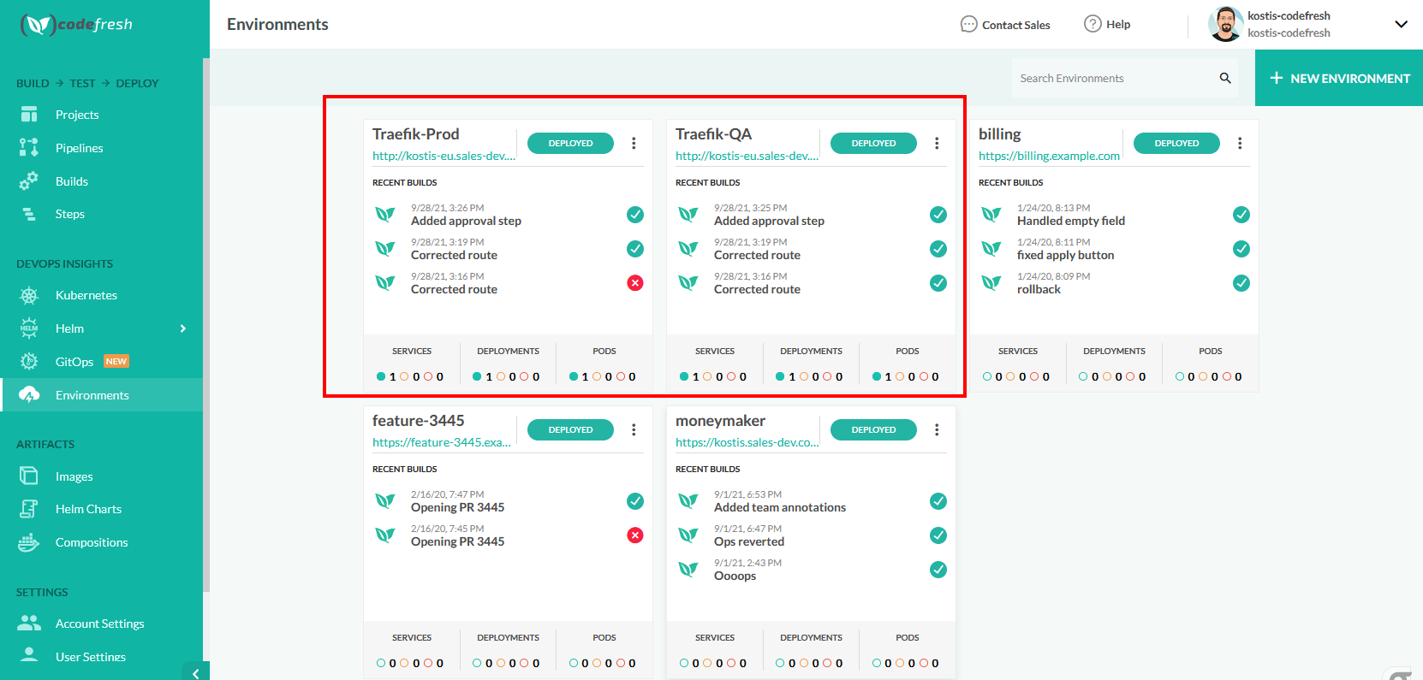Screen dimensions: 1423x680
Task: Open the Traefik-Prod environment title
Action: [x=416, y=134]
